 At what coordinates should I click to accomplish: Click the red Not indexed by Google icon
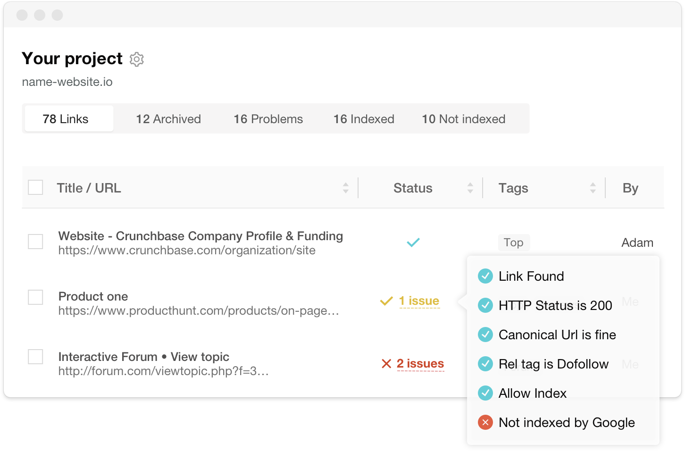click(485, 422)
